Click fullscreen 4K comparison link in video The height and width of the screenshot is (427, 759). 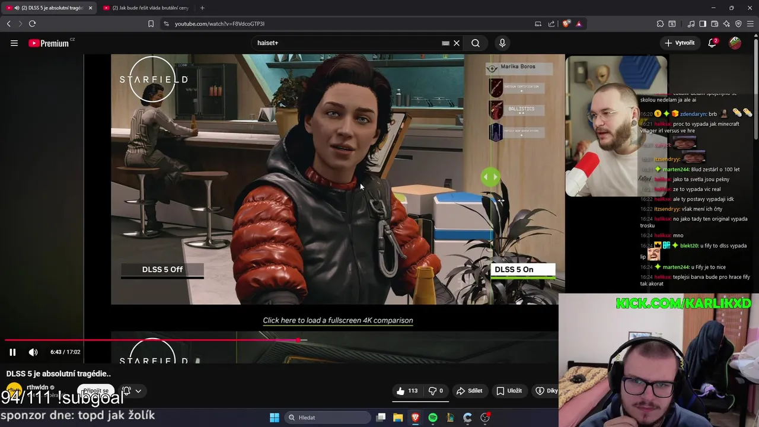coord(338,320)
